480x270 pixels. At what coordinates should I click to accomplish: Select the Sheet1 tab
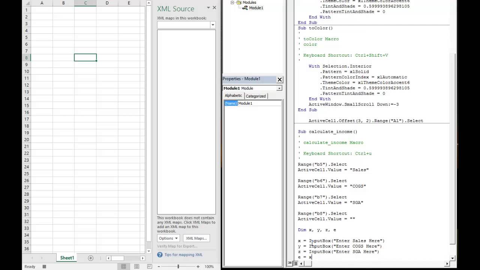tap(67, 258)
